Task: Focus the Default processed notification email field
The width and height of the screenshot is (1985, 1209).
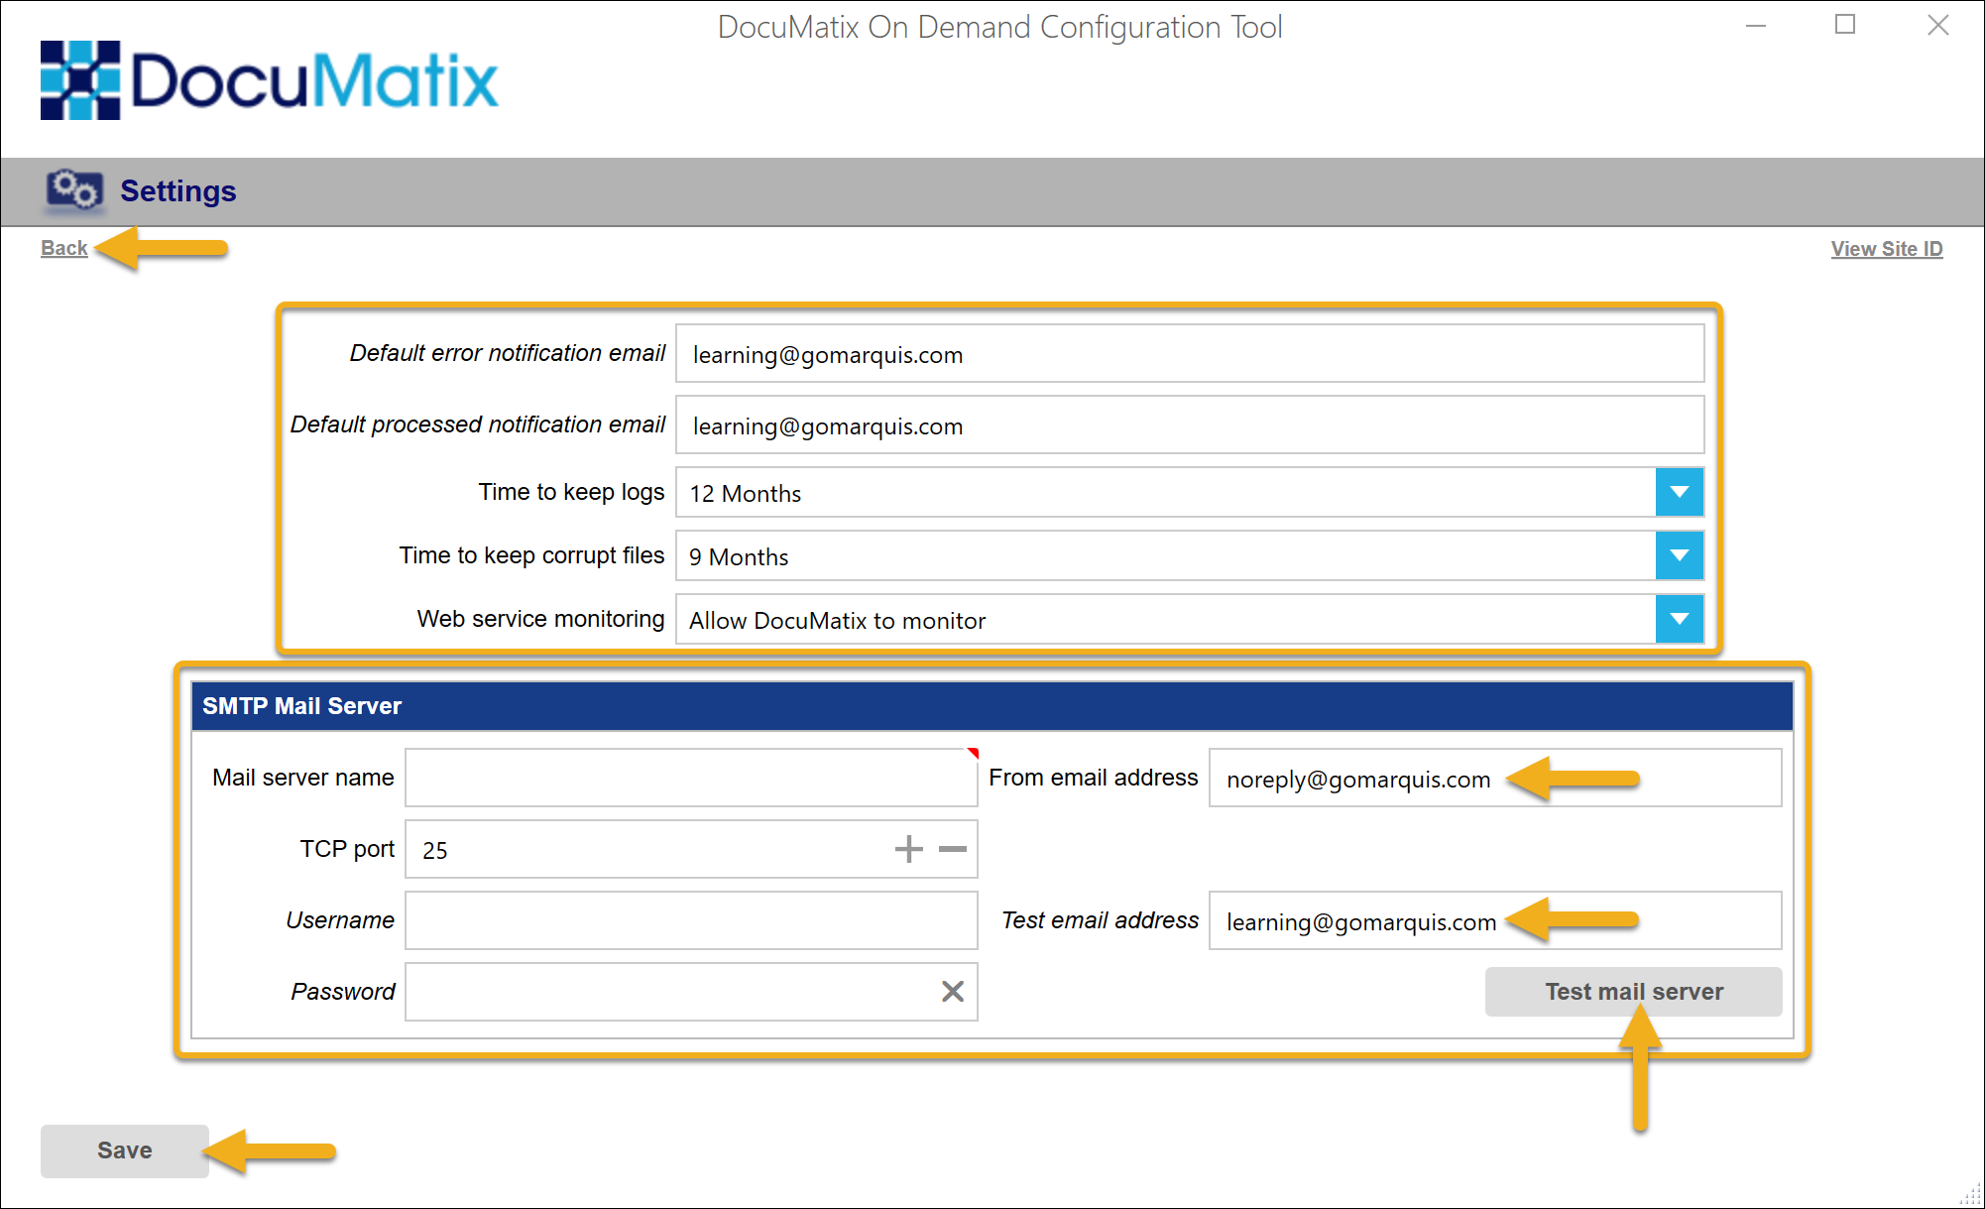Action: [1190, 424]
